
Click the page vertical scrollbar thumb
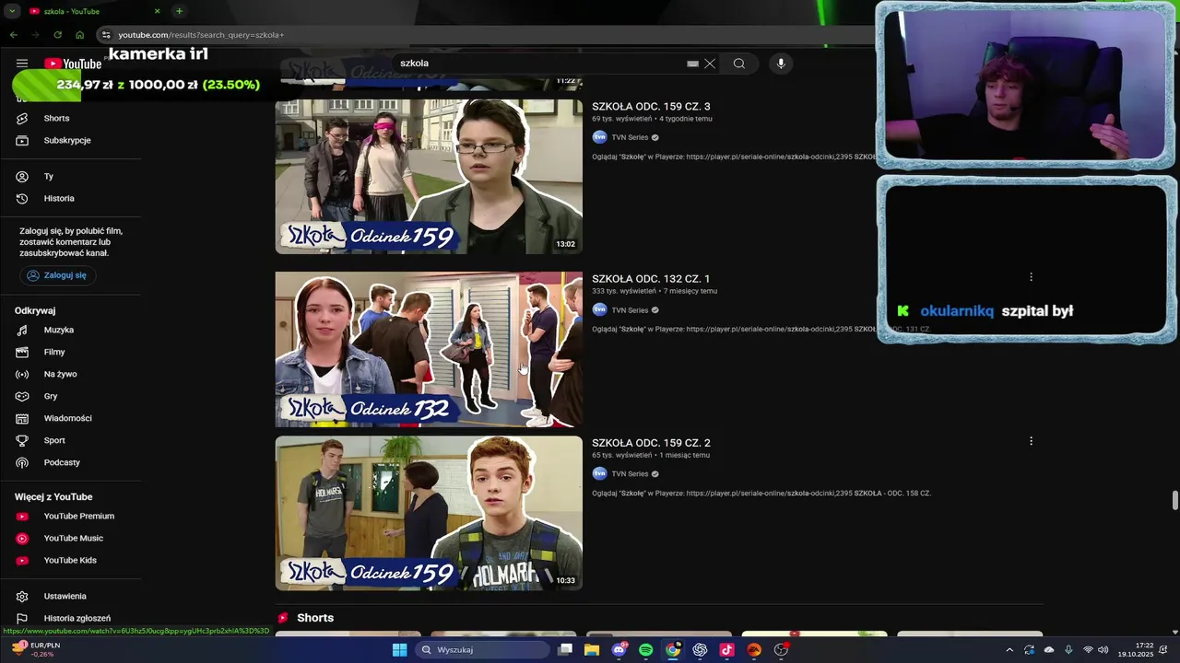click(x=1174, y=500)
